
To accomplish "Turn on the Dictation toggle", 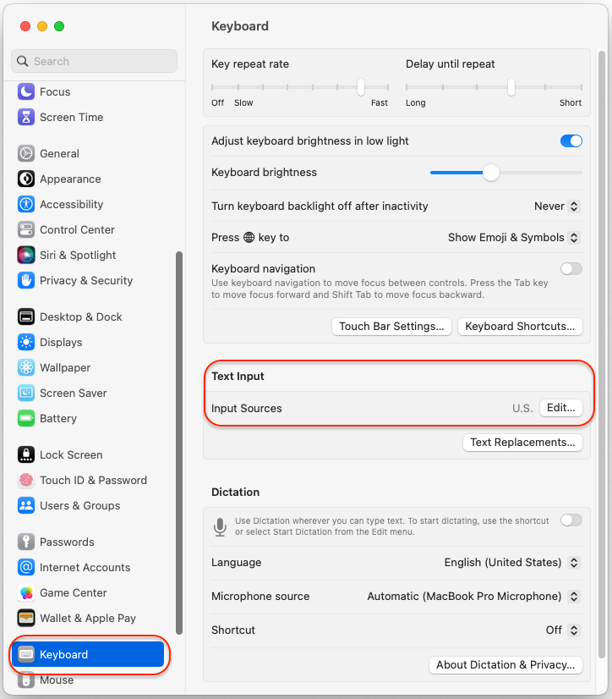I will (x=571, y=520).
